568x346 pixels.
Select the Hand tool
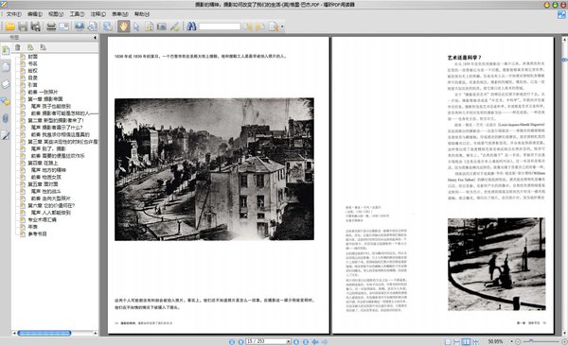(x=123, y=26)
